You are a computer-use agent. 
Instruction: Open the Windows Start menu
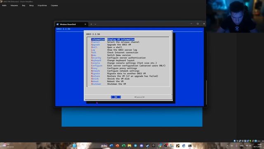74,146
